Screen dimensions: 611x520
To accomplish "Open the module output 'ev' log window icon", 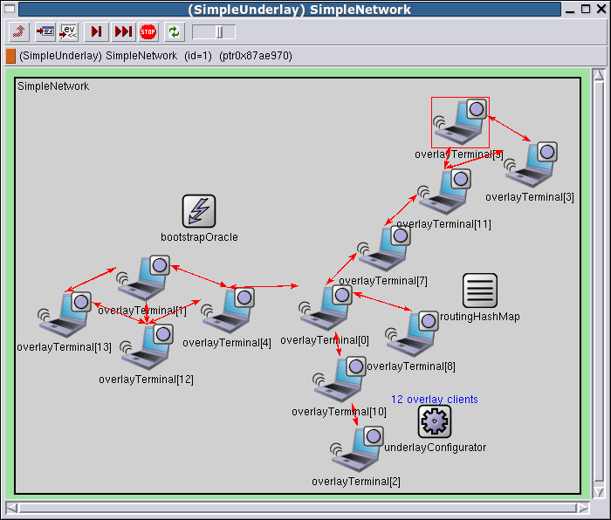I will click(69, 31).
